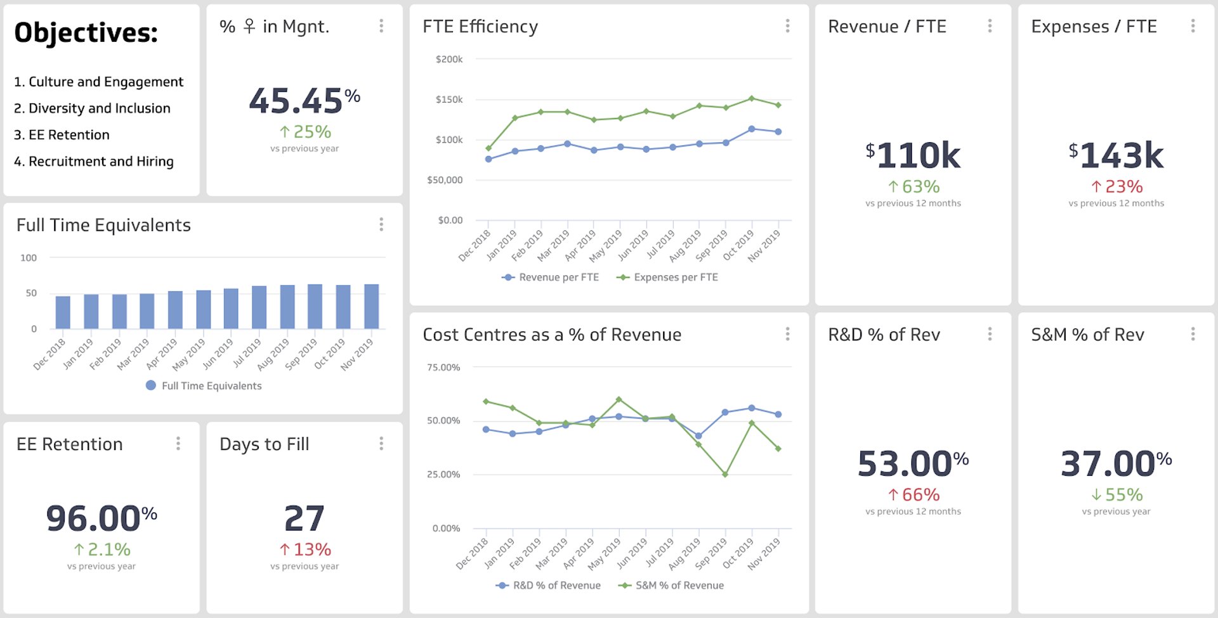Open the Cost Centres chart options menu

(787, 334)
